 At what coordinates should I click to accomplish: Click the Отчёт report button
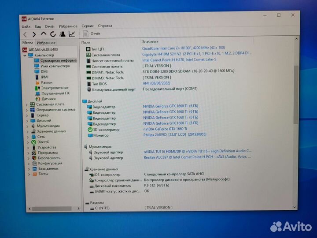click(92, 33)
